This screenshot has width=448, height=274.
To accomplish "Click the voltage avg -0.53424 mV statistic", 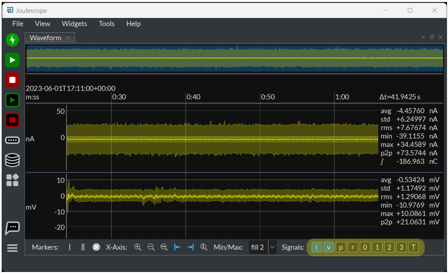I will [410, 180].
